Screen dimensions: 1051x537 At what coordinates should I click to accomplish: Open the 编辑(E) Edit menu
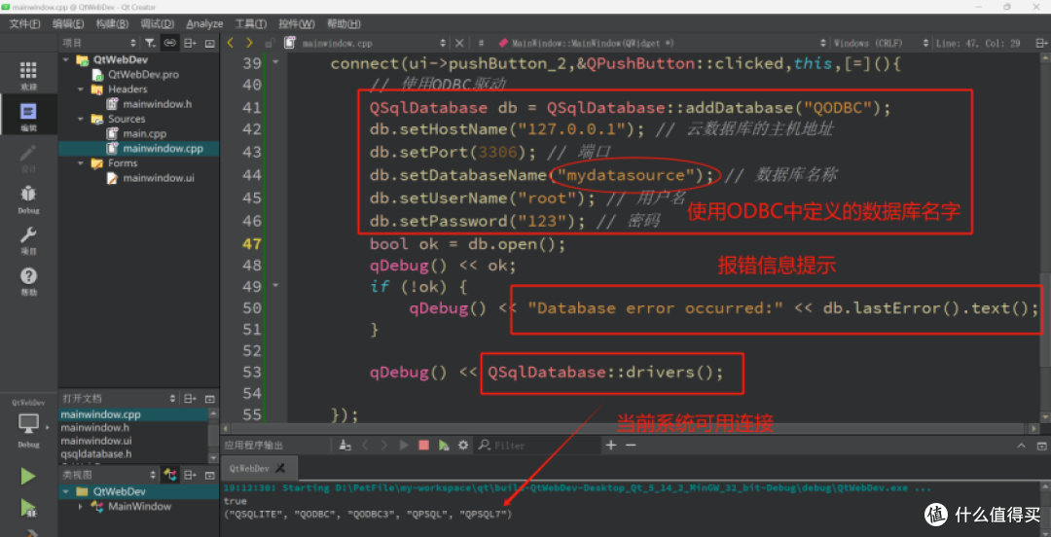click(x=68, y=23)
